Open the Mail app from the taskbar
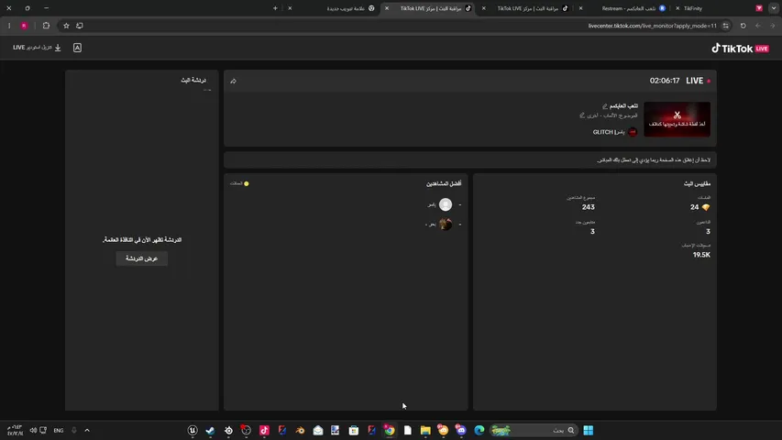Image resolution: width=782 pixels, height=440 pixels. click(x=318, y=430)
